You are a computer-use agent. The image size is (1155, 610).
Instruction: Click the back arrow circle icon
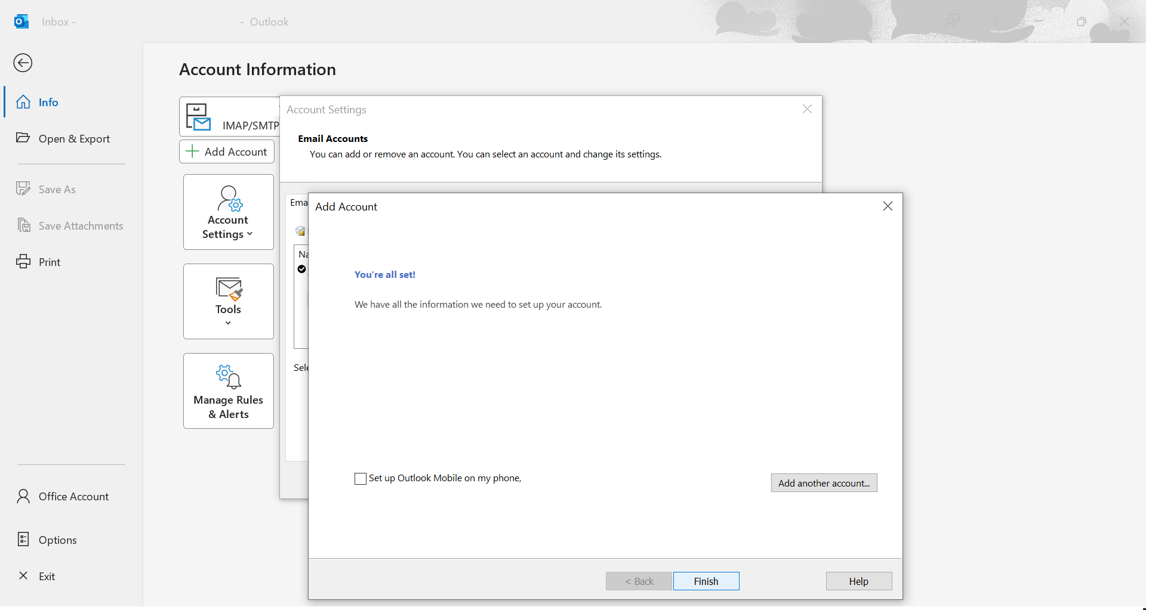coord(23,63)
